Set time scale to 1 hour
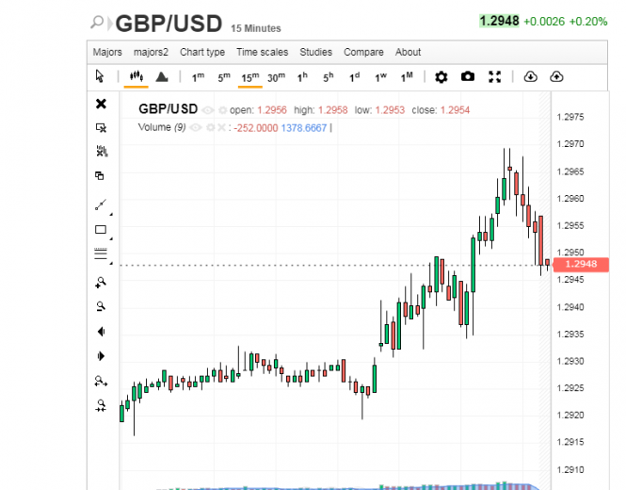Image resolution: width=626 pixels, height=490 pixels. point(302,77)
